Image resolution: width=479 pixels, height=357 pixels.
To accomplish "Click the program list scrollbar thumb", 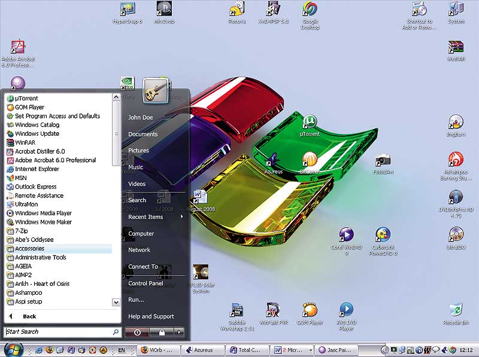I will coord(116,133).
